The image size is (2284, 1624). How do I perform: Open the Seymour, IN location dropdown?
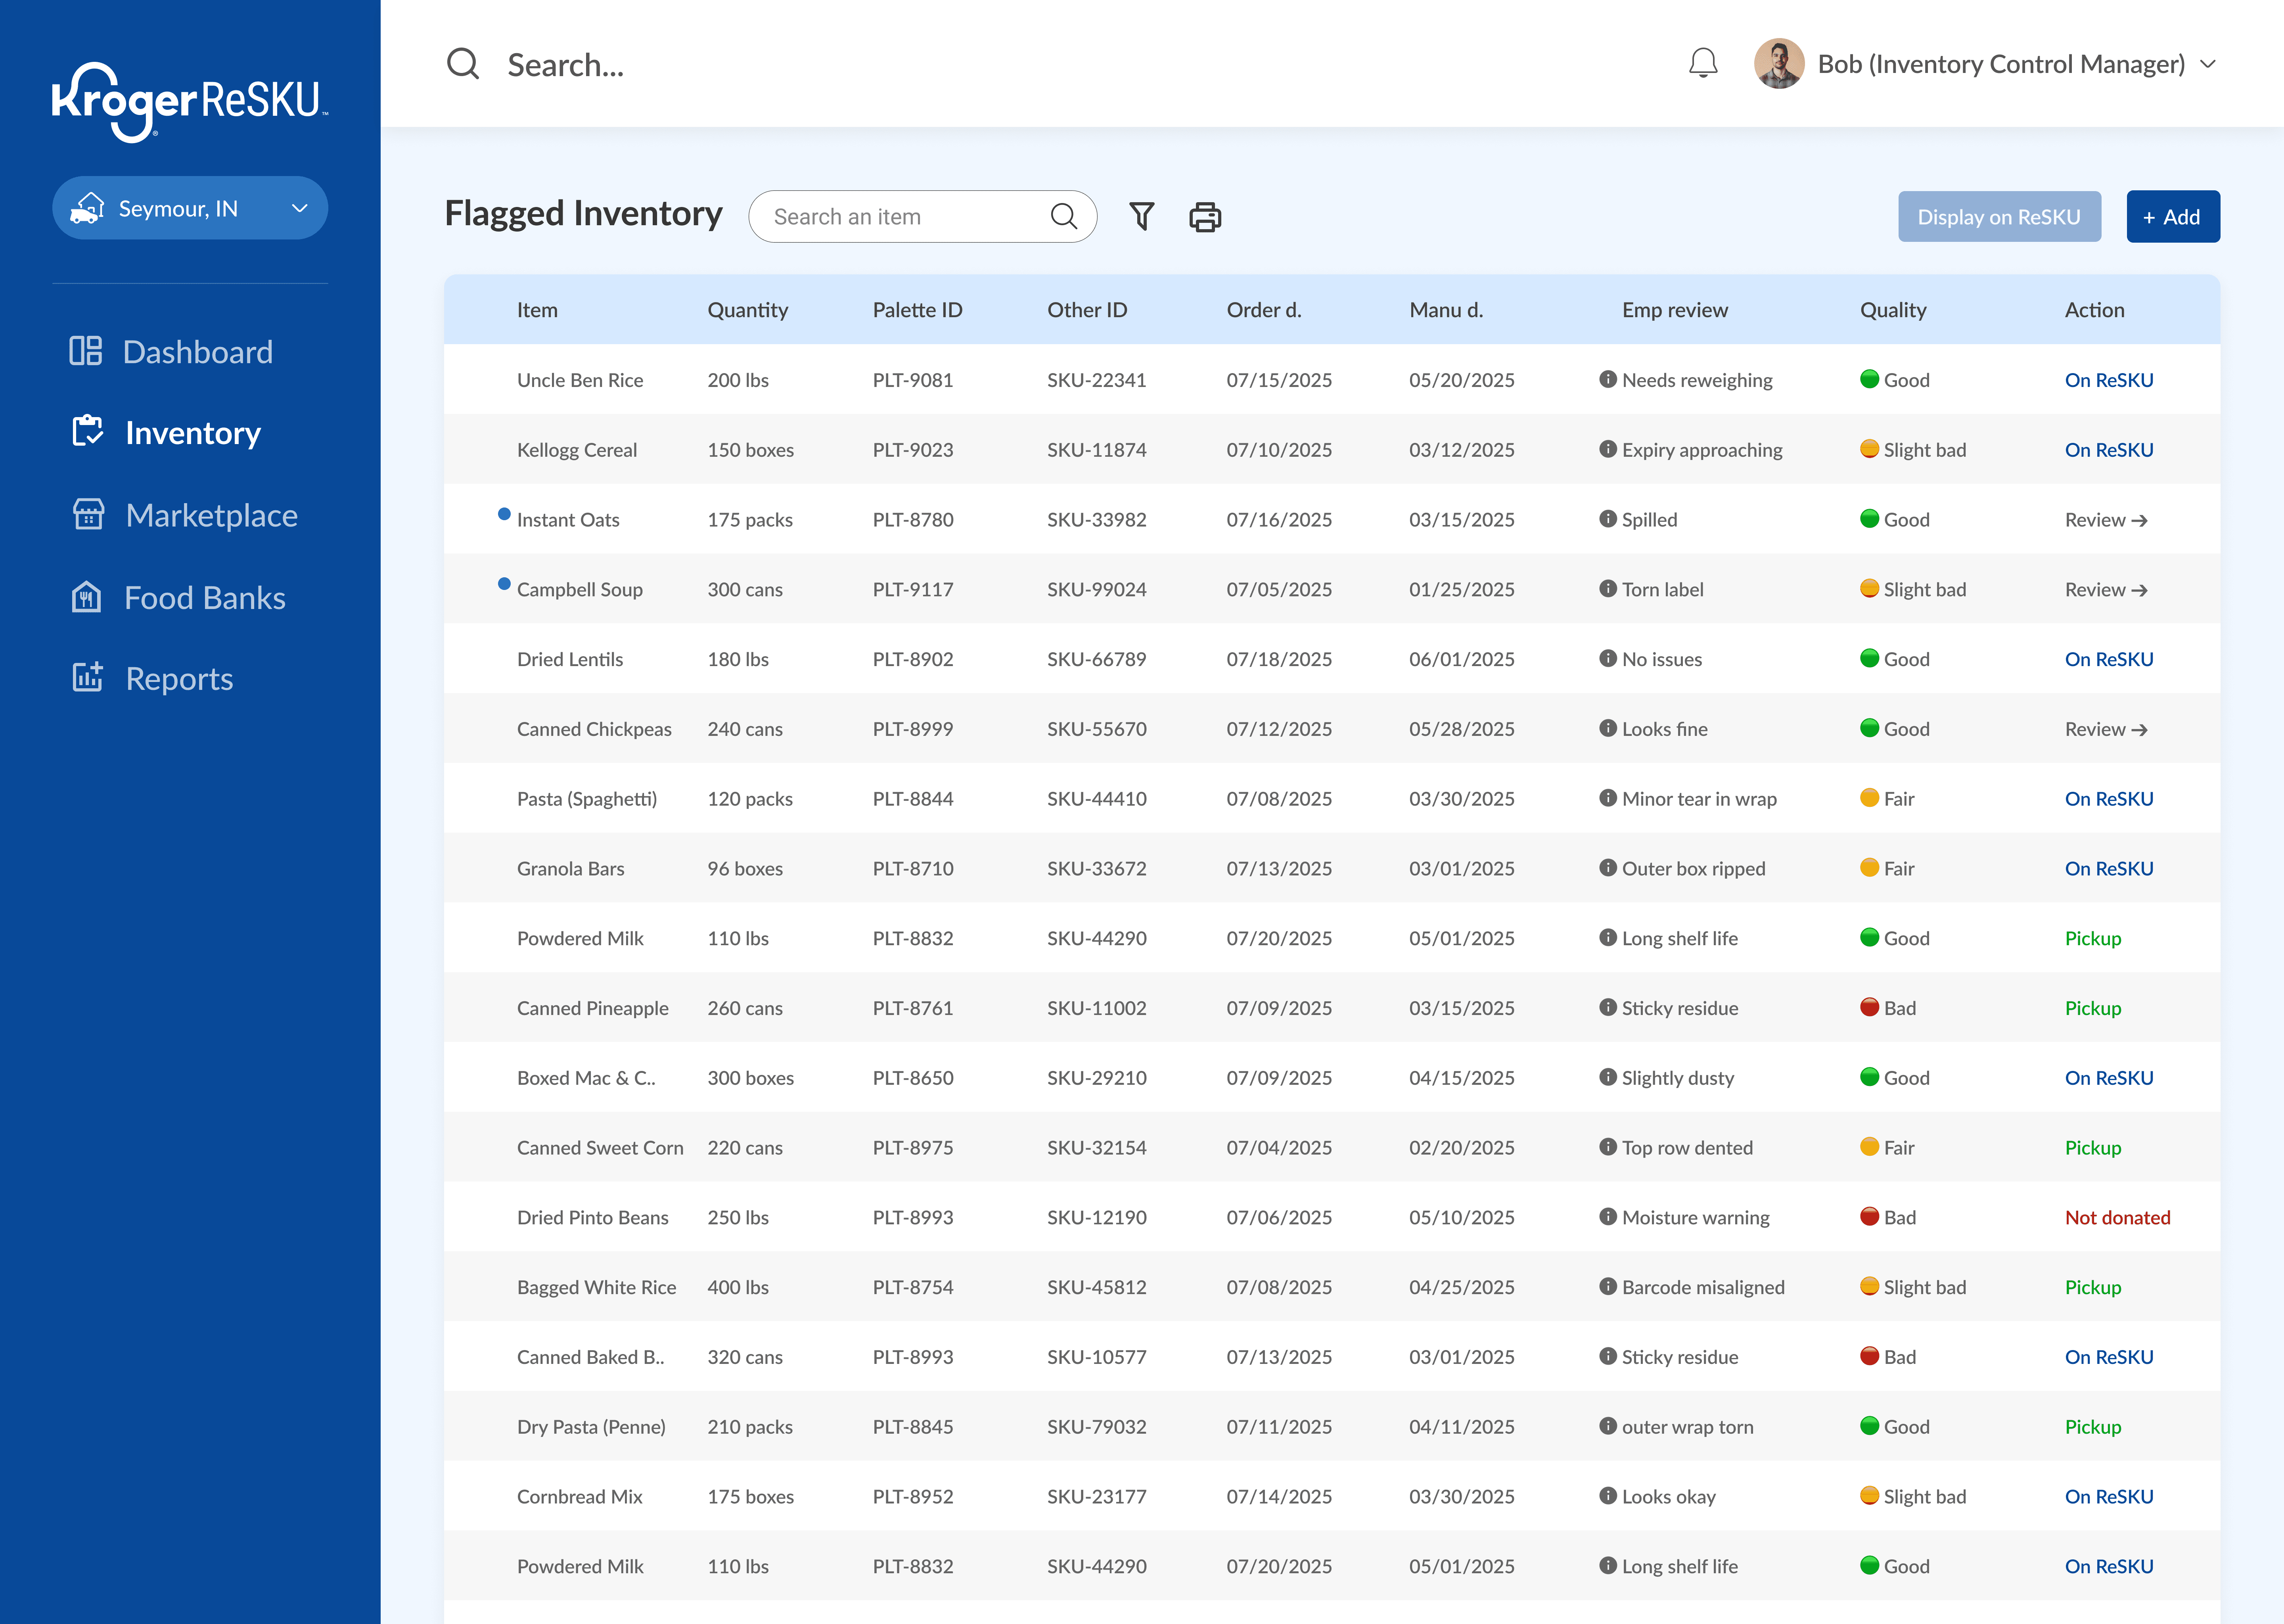(x=190, y=208)
